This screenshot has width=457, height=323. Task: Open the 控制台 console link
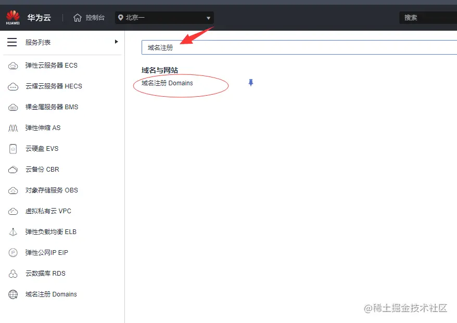tap(95, 18)
